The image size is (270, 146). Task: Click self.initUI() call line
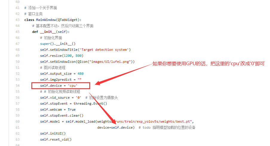tap(53, 133)
